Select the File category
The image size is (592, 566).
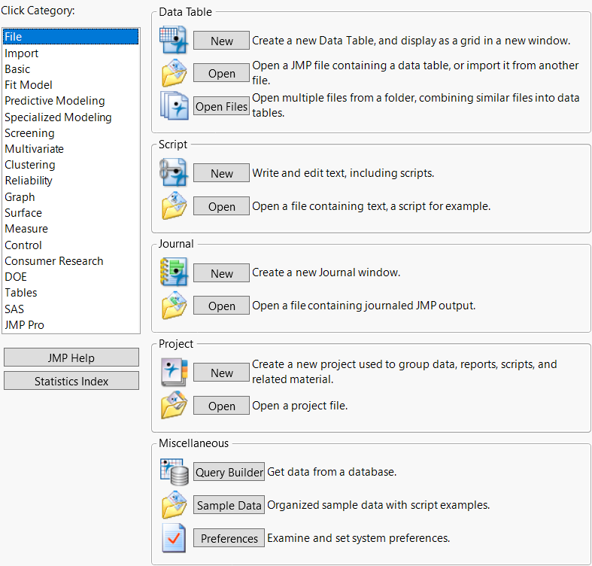[71, 37]
